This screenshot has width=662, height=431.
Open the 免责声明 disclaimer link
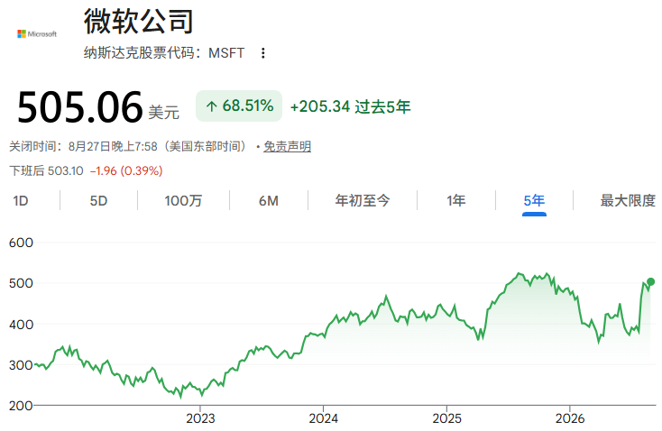coord(287,146)
